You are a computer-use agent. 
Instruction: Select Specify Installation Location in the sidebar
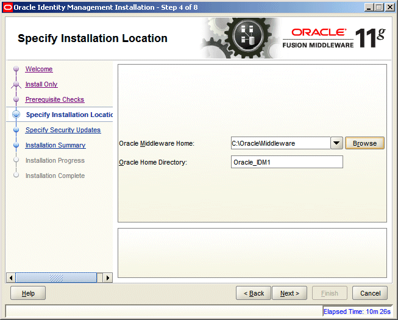[69, 115]
